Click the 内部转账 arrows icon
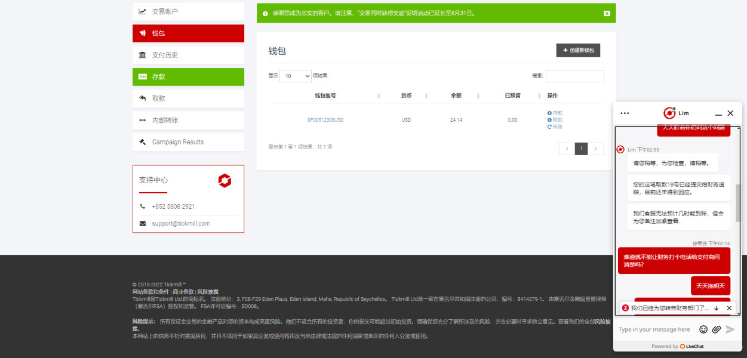 (x=142, y=121)
